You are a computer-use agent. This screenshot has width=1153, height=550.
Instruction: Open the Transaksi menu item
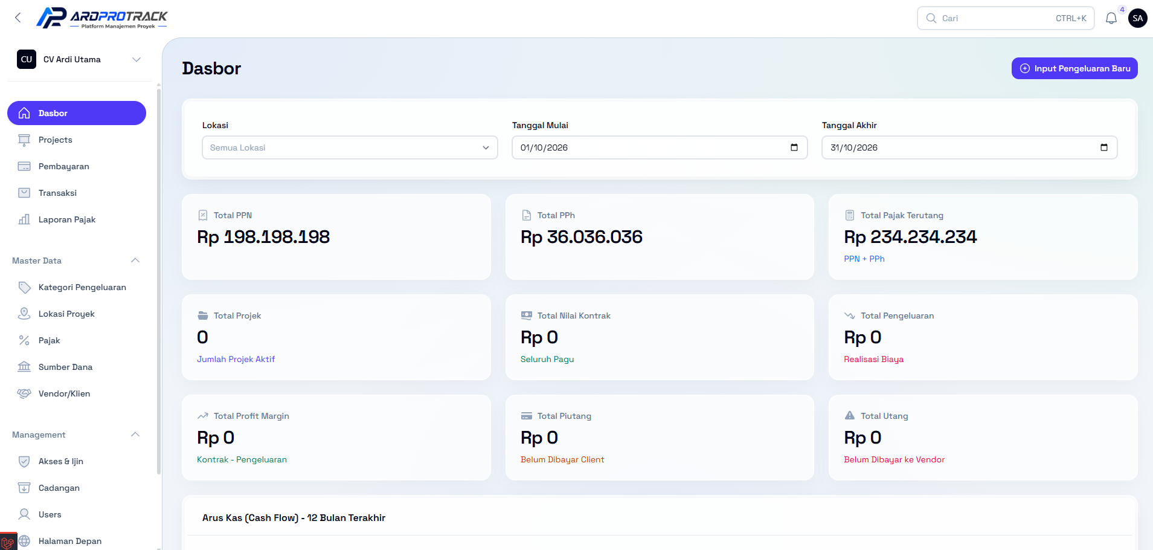tap(77, 193)
